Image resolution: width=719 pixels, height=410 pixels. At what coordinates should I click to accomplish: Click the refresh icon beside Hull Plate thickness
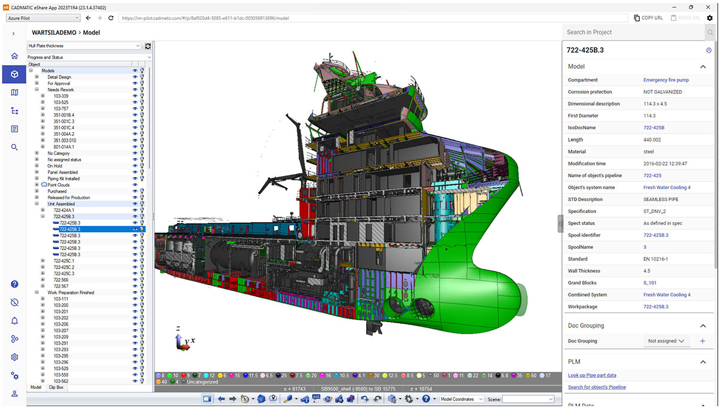tap(148, 46)
